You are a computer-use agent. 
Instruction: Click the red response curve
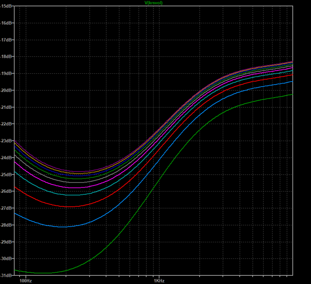66,206
